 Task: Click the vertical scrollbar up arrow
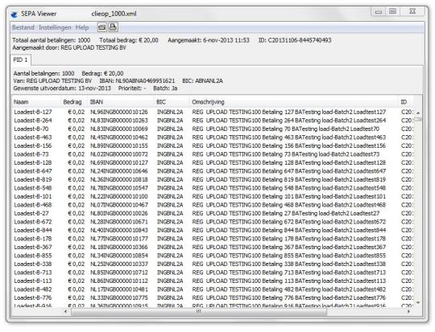point(418,113)
